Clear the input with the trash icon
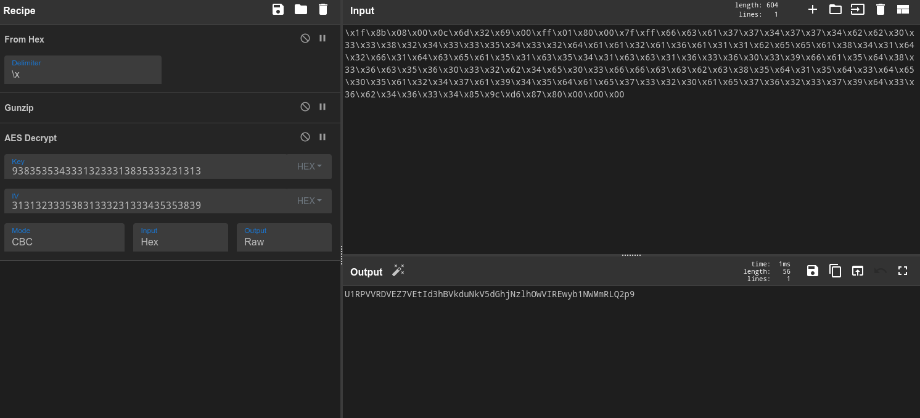The width and height of the screenshot is (920, 418). click(881, 9)
